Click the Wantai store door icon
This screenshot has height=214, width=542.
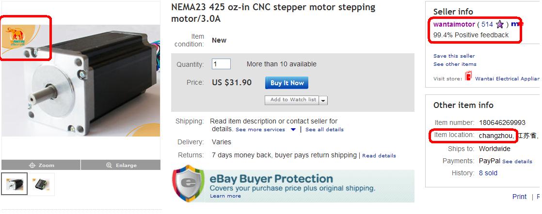(468, 76)
